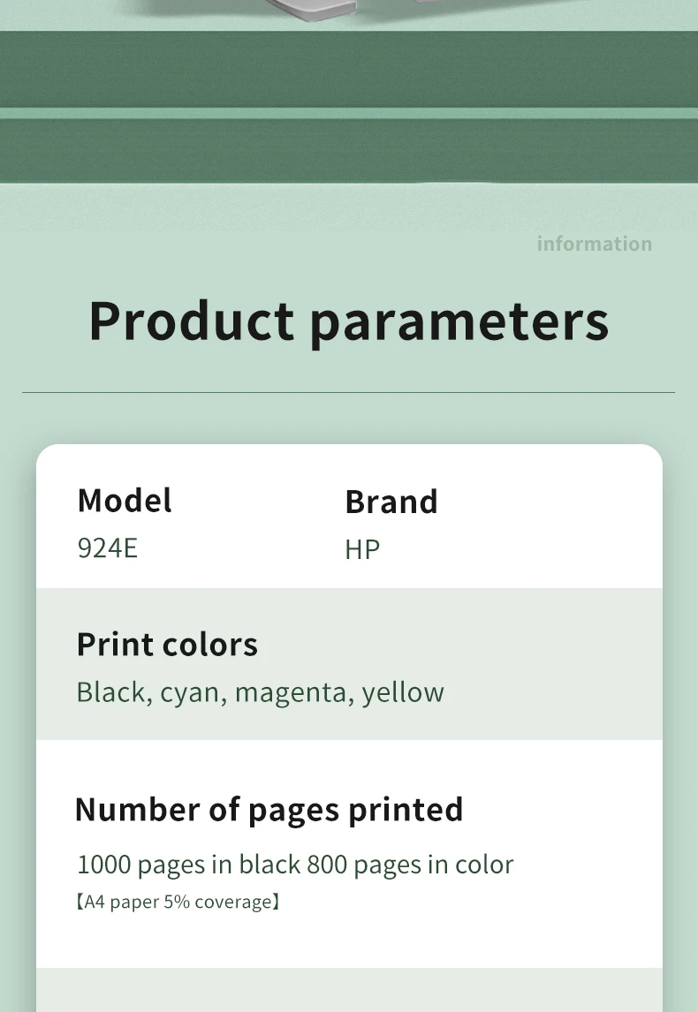Screen dimensions: 698x1012
Task: Click '1000 pages in black 800 pages in color'
Action: [295, 864]
